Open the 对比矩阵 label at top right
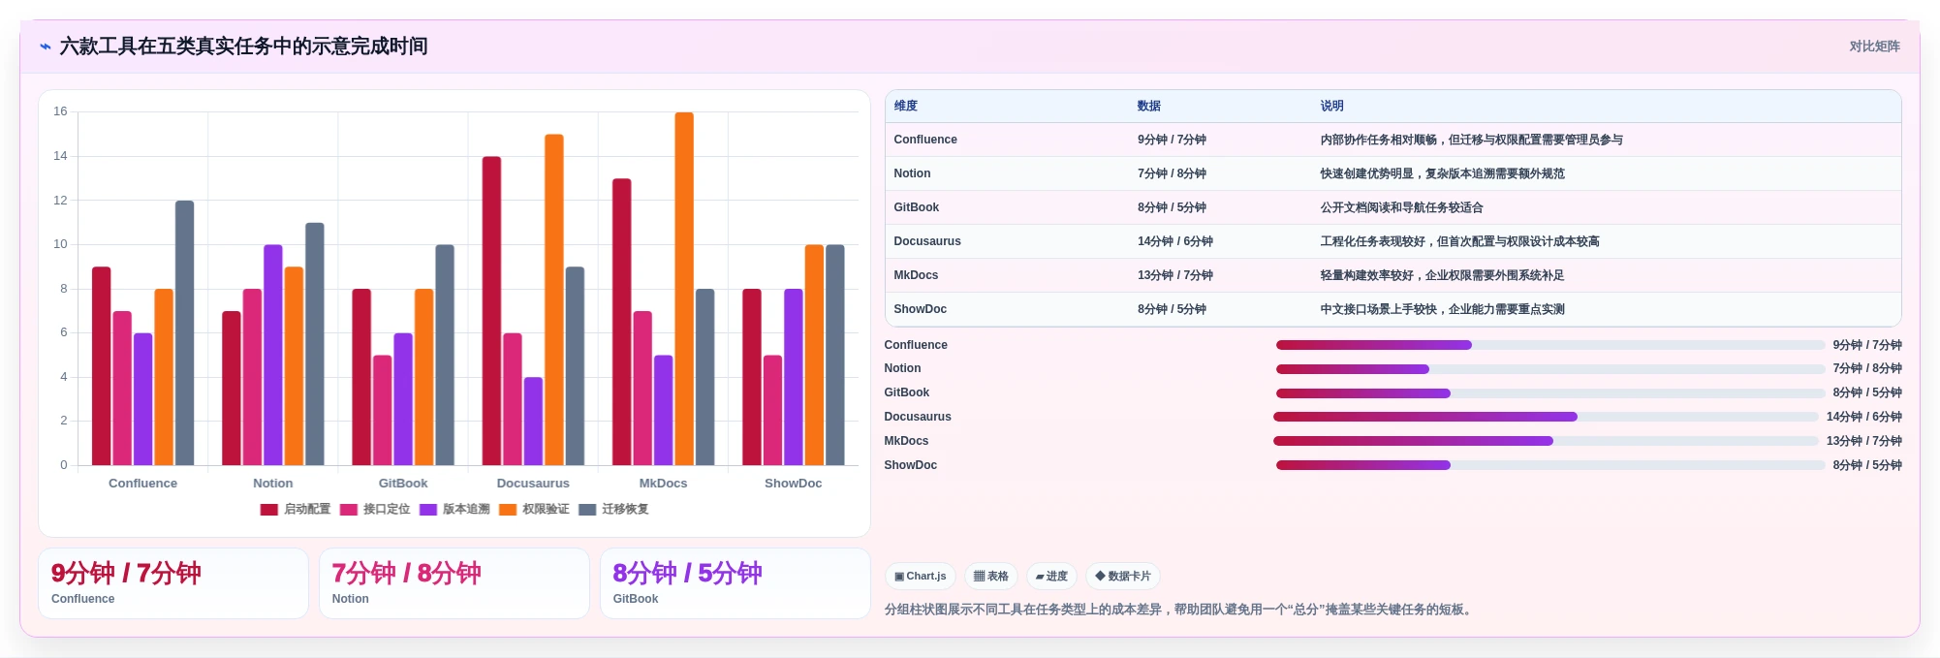The width and height of the screenshot is (1940, 658). click(1874, 47)
